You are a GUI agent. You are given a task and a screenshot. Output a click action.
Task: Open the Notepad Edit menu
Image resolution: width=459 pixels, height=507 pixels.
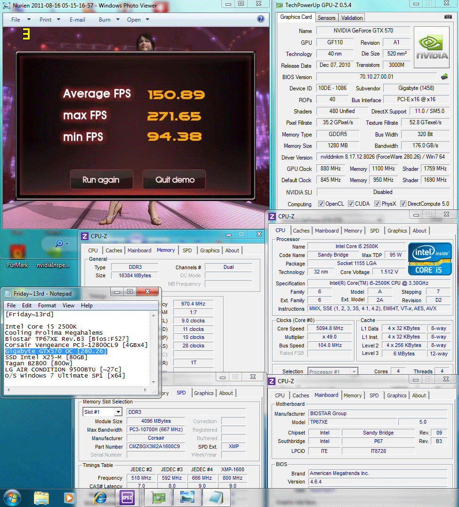pos(26,305)
